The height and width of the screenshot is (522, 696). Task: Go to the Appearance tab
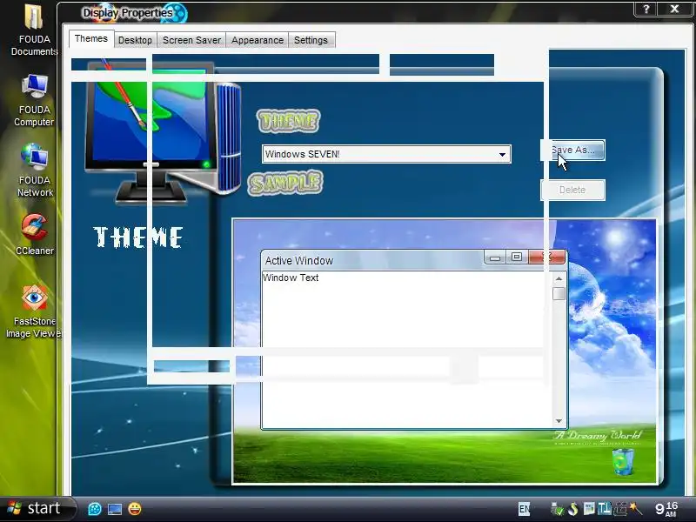click(x=257, y=40)
